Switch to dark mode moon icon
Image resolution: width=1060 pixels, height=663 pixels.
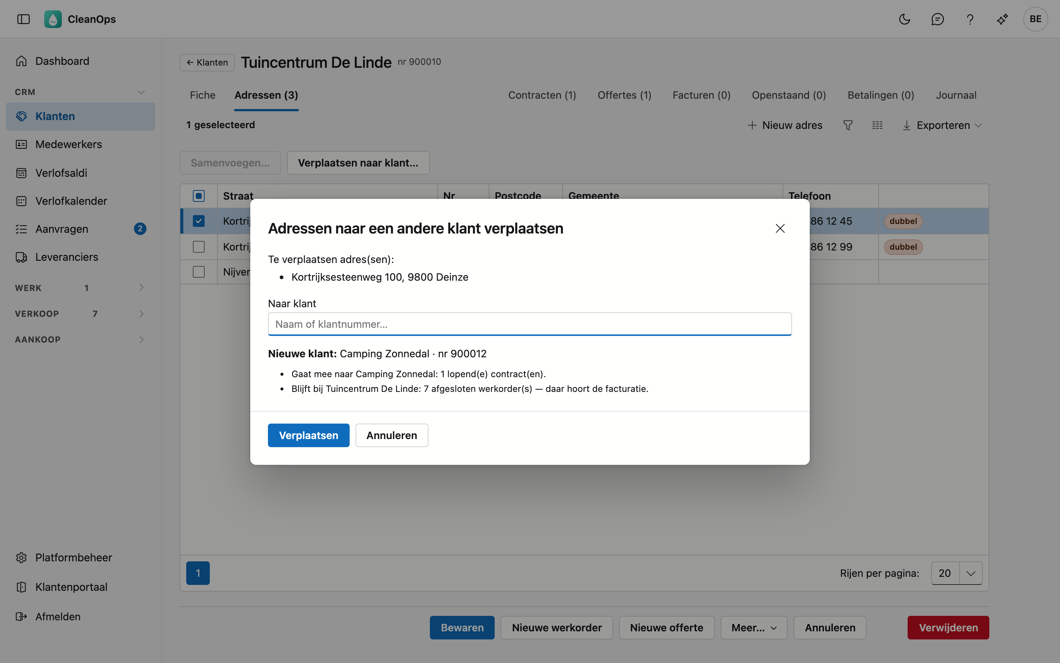[905, 19]
